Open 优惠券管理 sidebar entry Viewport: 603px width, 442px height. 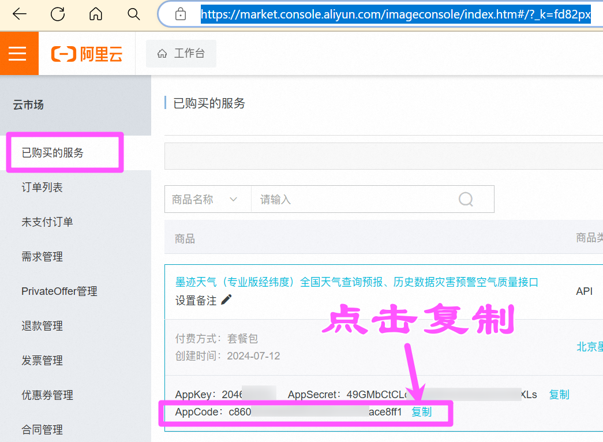pyautogui.click(x=47, y=395)
